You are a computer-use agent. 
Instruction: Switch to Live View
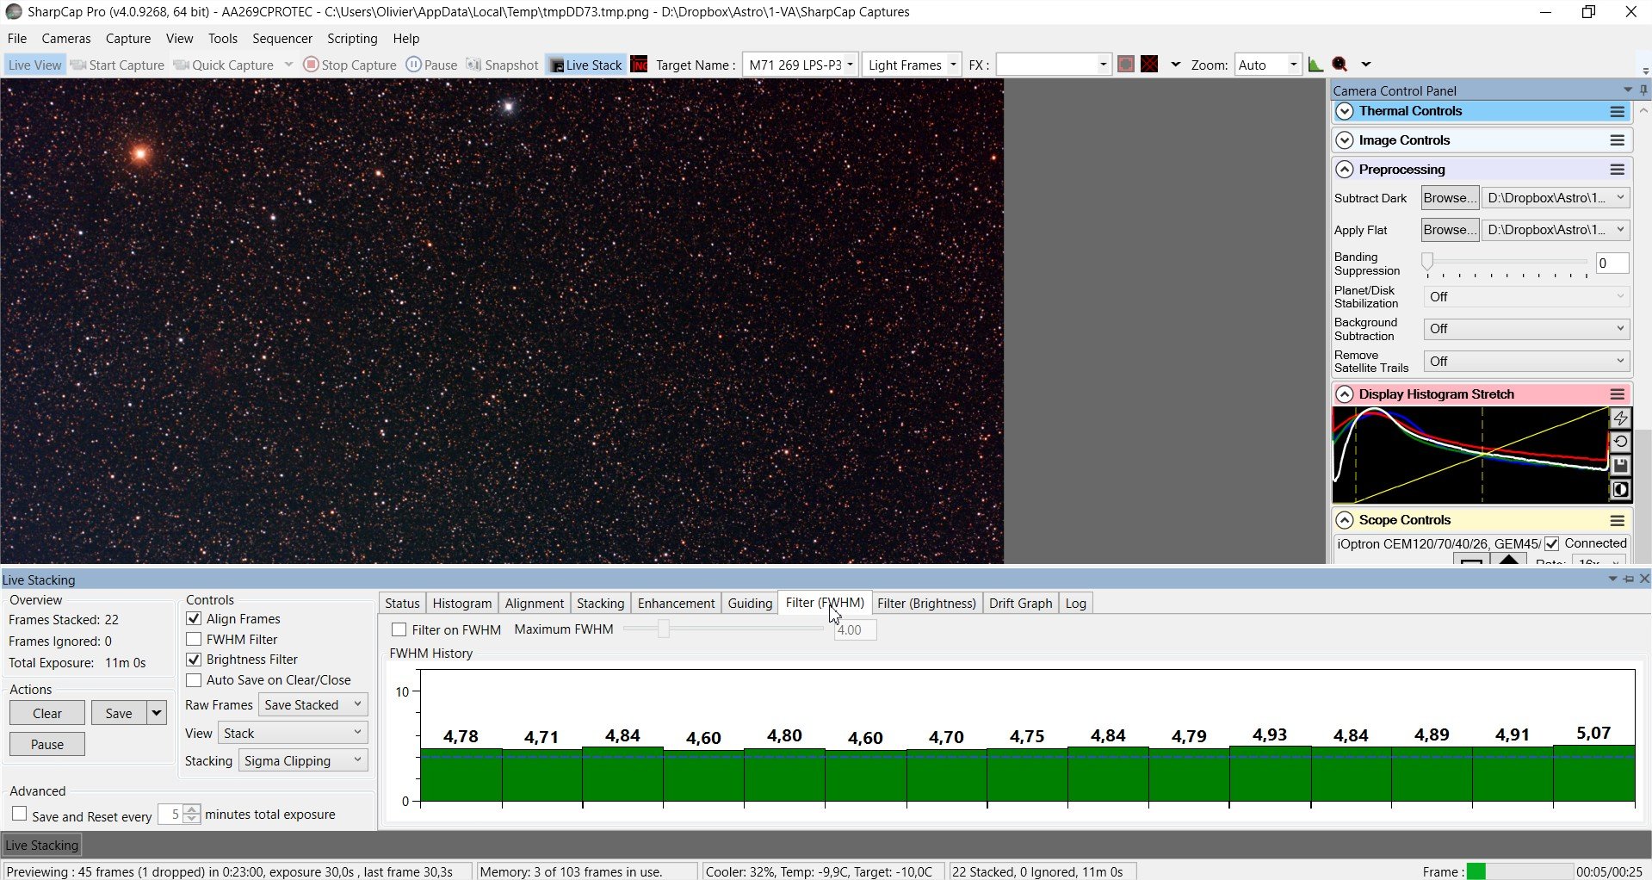tap(34, 65)
